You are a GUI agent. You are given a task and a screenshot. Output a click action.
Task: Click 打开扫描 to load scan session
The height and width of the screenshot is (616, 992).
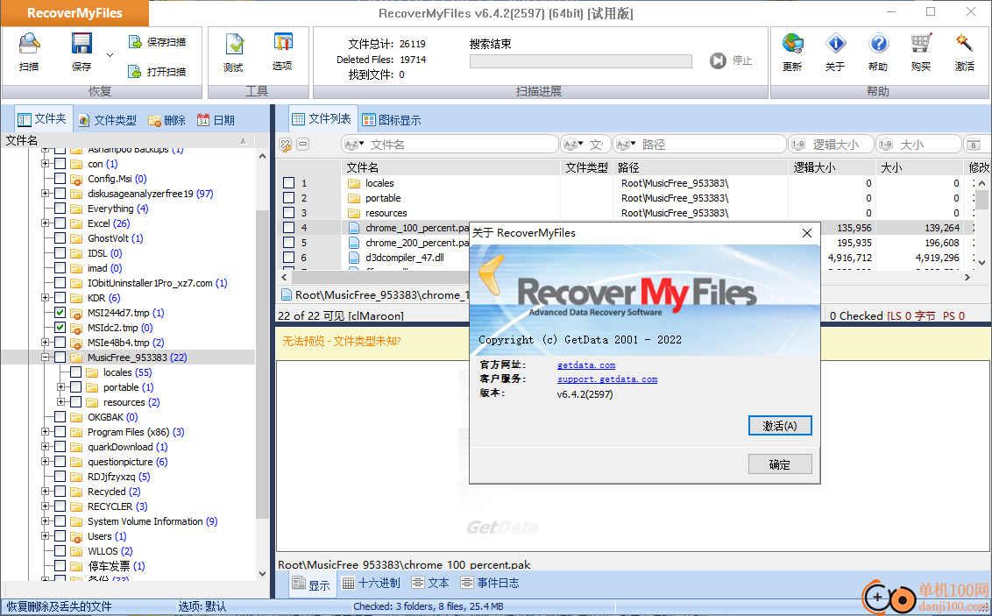(157, 72)
